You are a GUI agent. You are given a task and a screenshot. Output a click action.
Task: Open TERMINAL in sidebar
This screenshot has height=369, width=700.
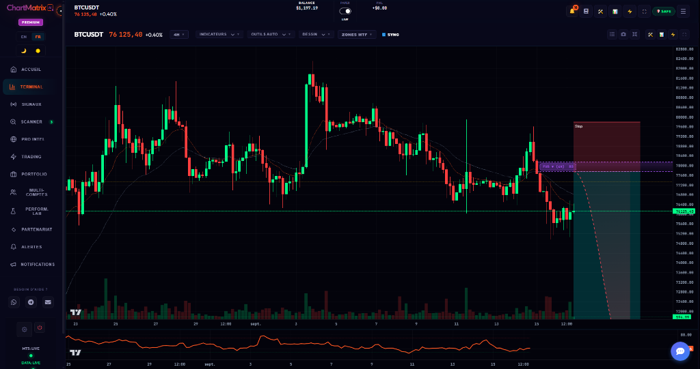[31, 87]
